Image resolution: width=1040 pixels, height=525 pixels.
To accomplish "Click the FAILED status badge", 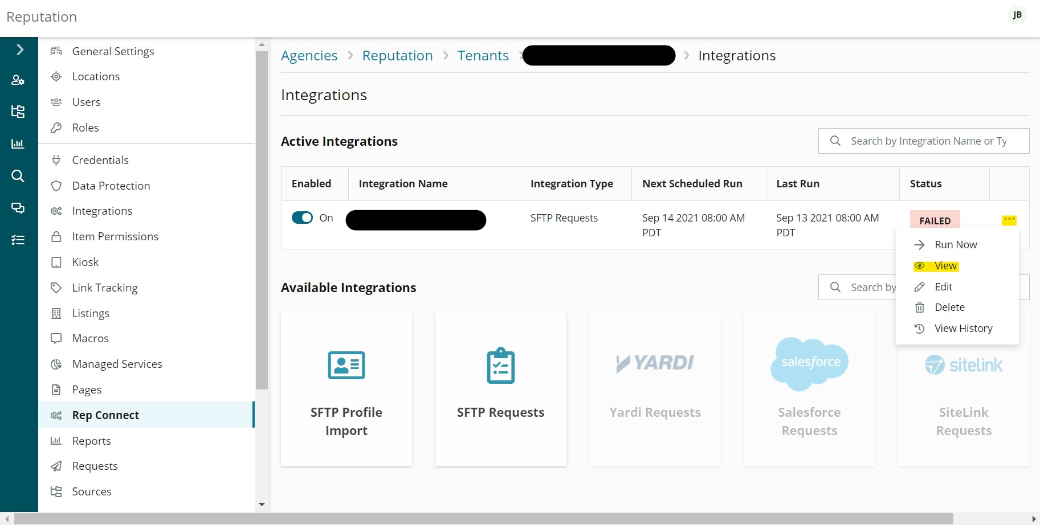I will (x=935, y=220).
